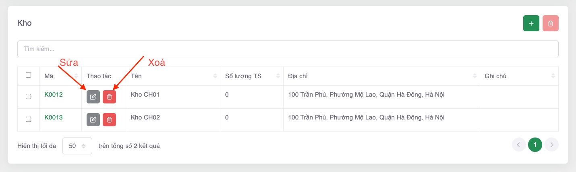Screen dimensions: 576x172
Task: Check the box for row K0013
Action: coord(29,119)
